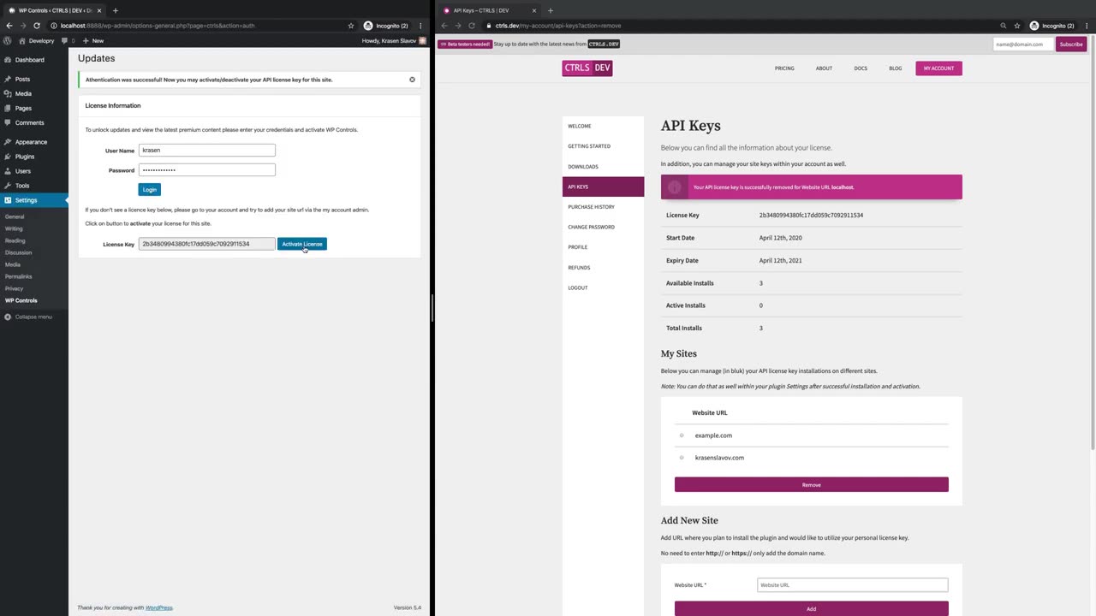
Task: Go back in the localhost browser window
Action: tap(9, 26)
